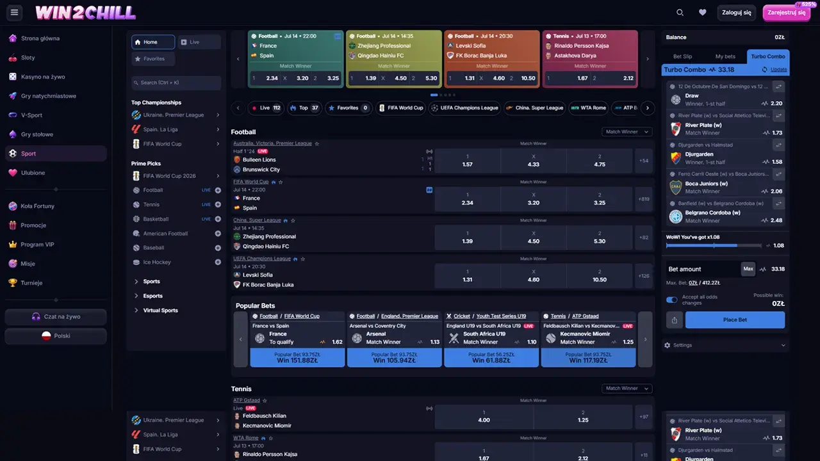This screenshot has height=461, width=820.
Task: Open Gry stołowe spade icon
Action: (x=13, y=134)
